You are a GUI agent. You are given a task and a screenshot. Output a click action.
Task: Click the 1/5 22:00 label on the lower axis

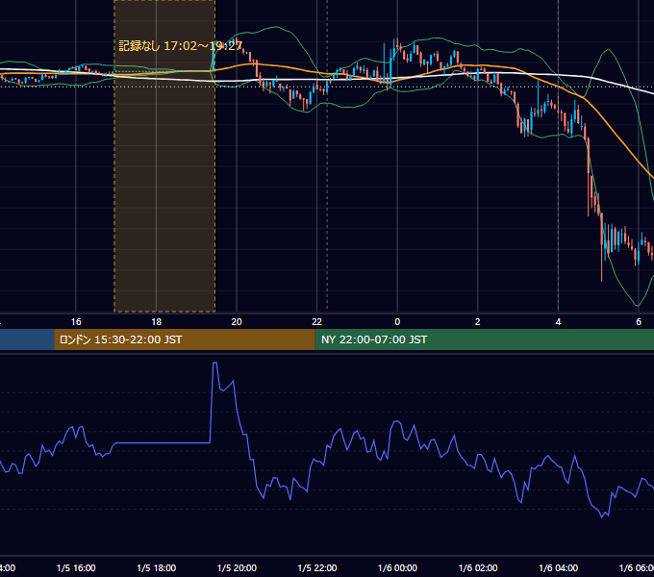click(x=317, y=567)
